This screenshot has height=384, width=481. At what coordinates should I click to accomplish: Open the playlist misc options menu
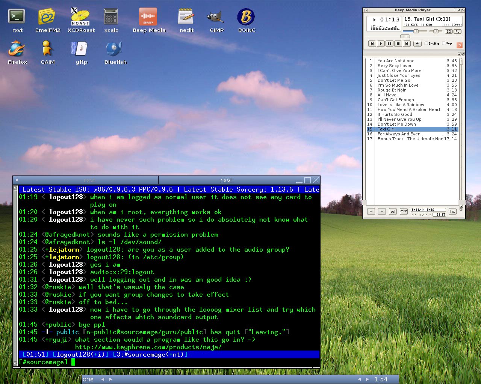click(404, 211)
